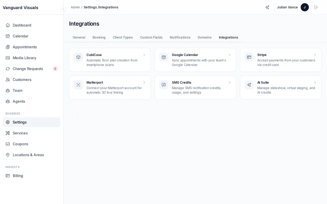This screenshot has width=327, height=204.
Task: Collapse the sidebar using the left chevron
Action: pyautogui.click(x=63, y=9)
